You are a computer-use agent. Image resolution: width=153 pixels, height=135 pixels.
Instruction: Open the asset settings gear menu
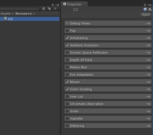[150, 9]
